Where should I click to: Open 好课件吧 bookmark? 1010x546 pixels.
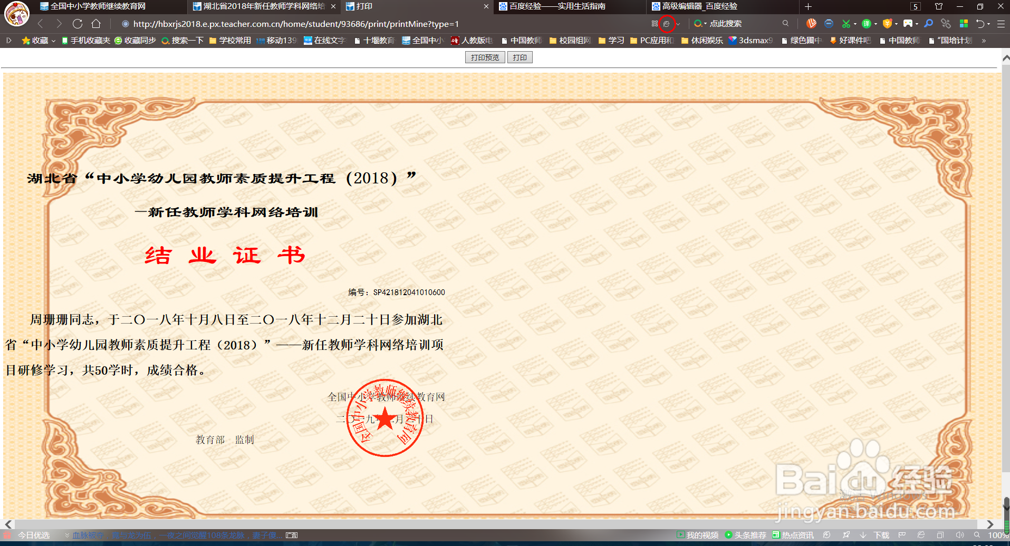(x=850, y=40)
